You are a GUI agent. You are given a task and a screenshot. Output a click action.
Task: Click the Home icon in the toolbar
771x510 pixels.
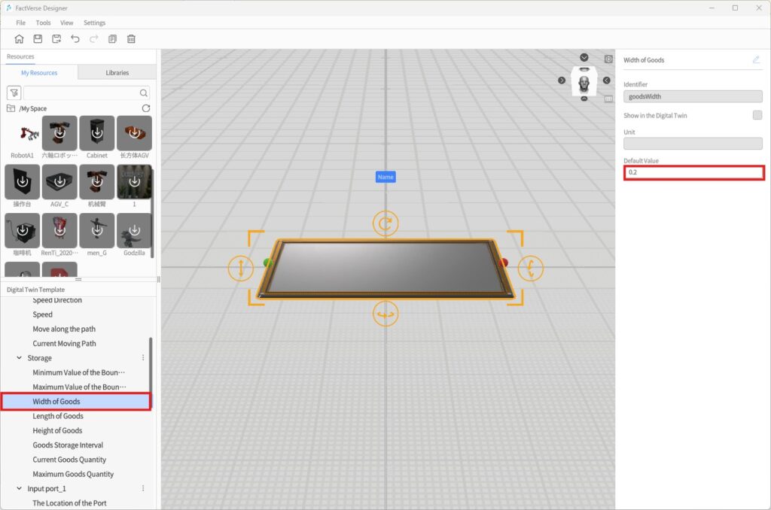tap(19, 39)
